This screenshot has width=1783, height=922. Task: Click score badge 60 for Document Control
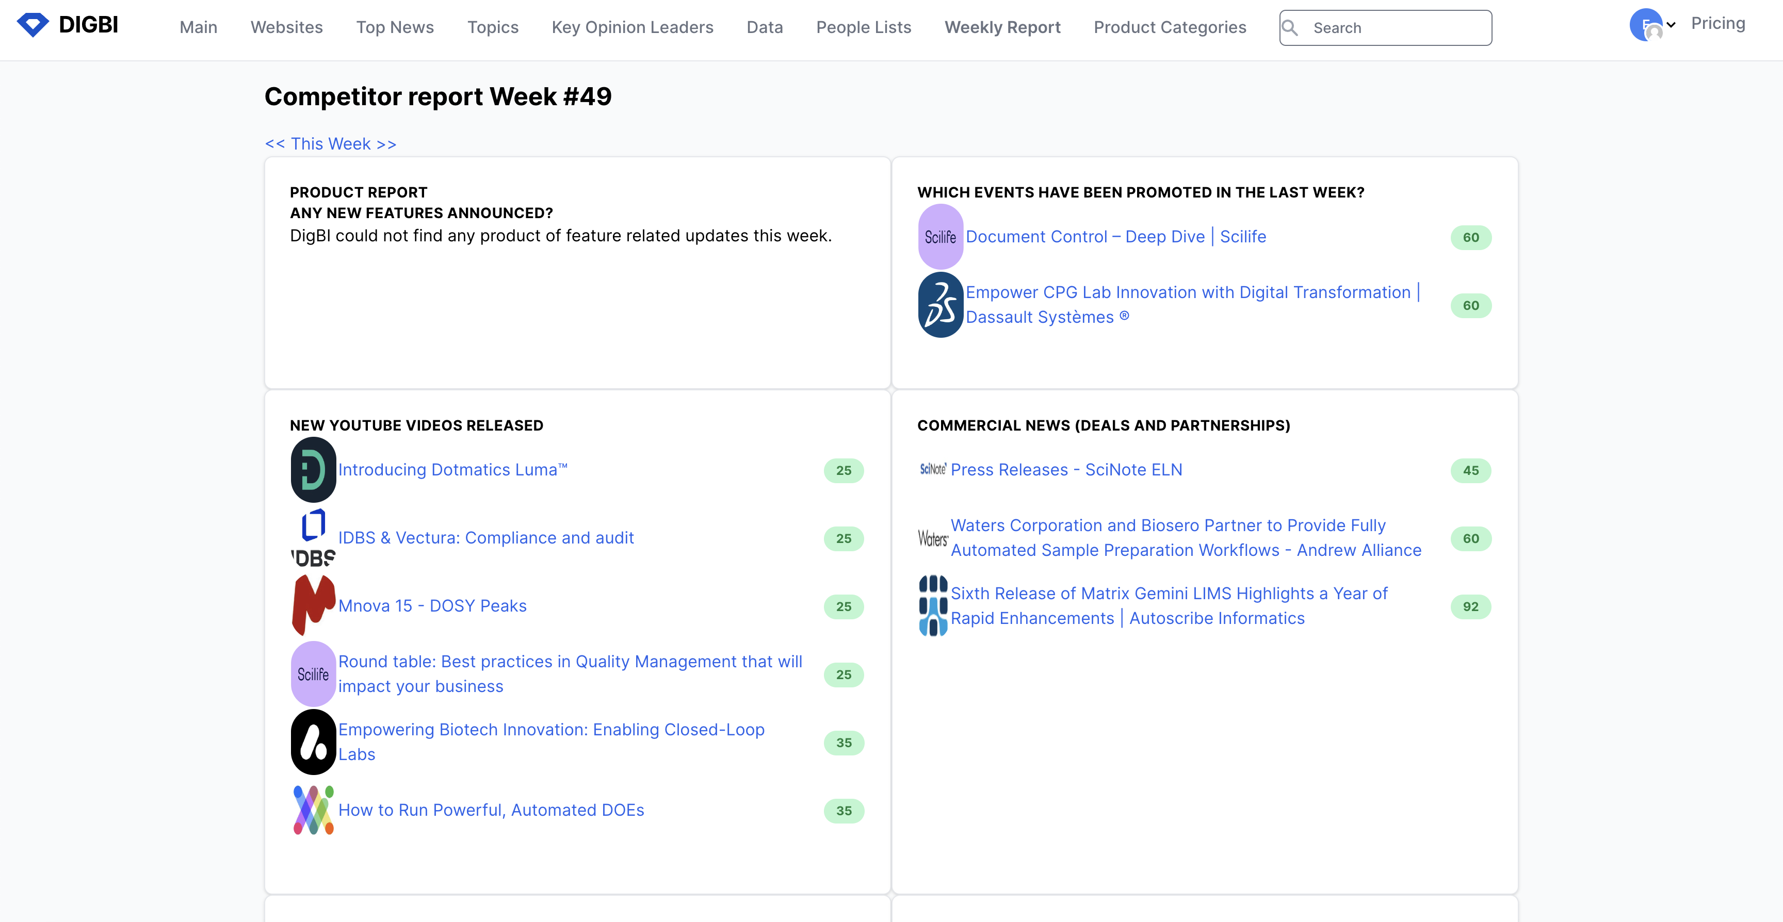[x=1471, y=237]
